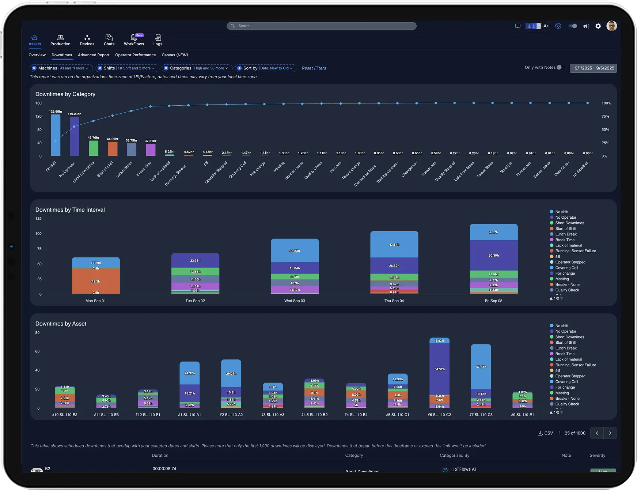Image resolution: width=637 pixels, height=490 pixels.
Task: Open the announcements megaphone icon
Action: [586, 26]
